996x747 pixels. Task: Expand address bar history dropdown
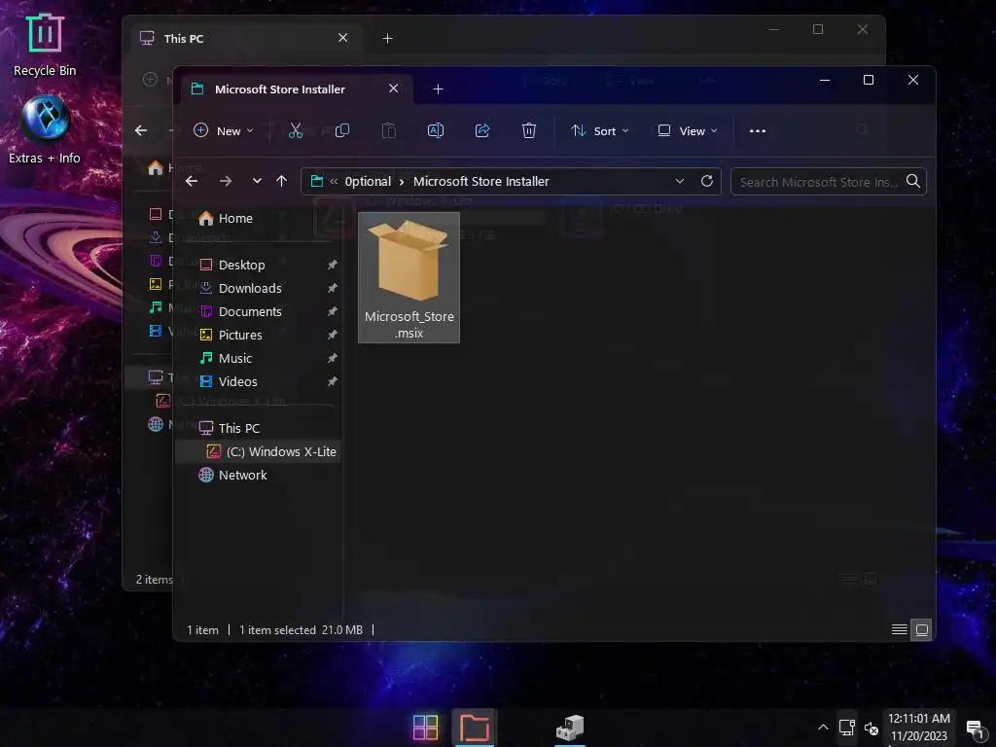[680, 181]
